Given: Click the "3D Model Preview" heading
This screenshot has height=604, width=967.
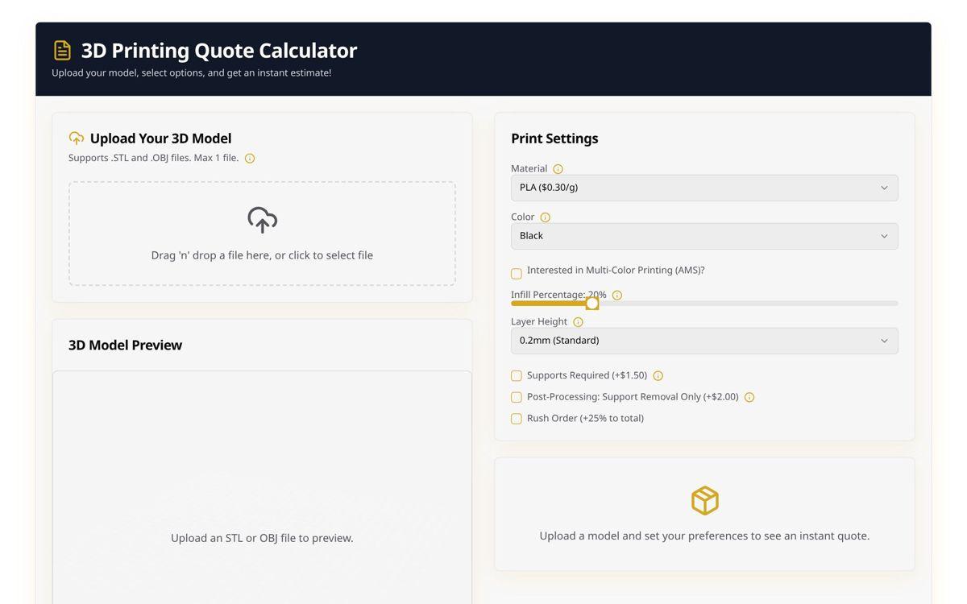Looking at the screenshot, I should pos(125,345).
